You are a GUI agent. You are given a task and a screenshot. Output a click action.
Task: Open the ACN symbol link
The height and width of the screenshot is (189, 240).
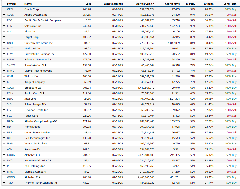point(10,149)
